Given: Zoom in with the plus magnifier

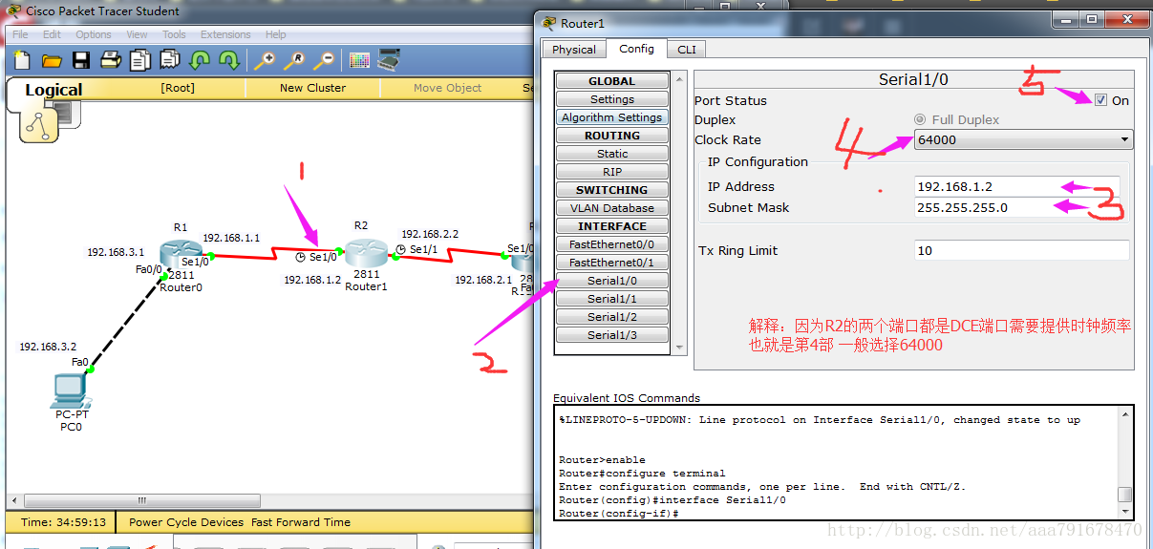Looking at the screenshot, I should click(265, 60).
